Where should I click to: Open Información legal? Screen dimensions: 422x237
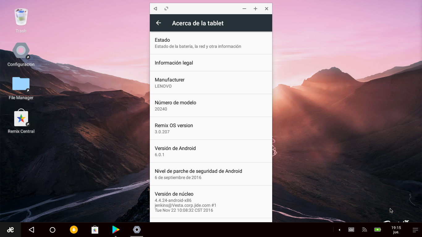pyautogui.click(x=211, y=63)
